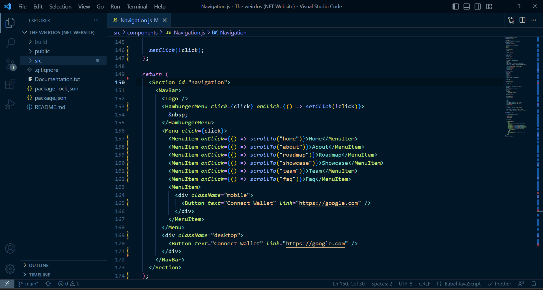Image resolution: width=543 pixels, height=290 pixels.
Task: Toggle the Secondary Side Bar visibility
Action: click(x=478, y=6)
